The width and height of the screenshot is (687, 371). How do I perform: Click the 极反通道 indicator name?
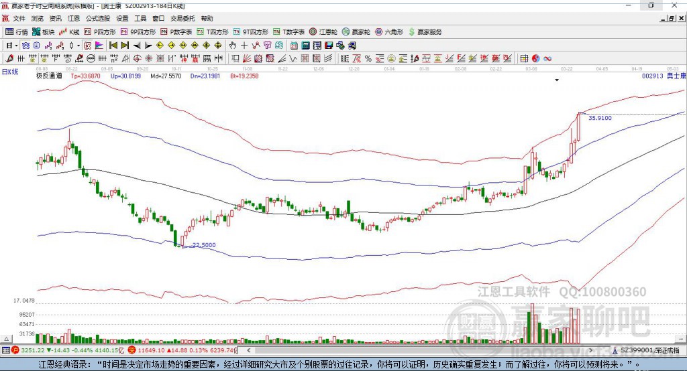point(49,76)
